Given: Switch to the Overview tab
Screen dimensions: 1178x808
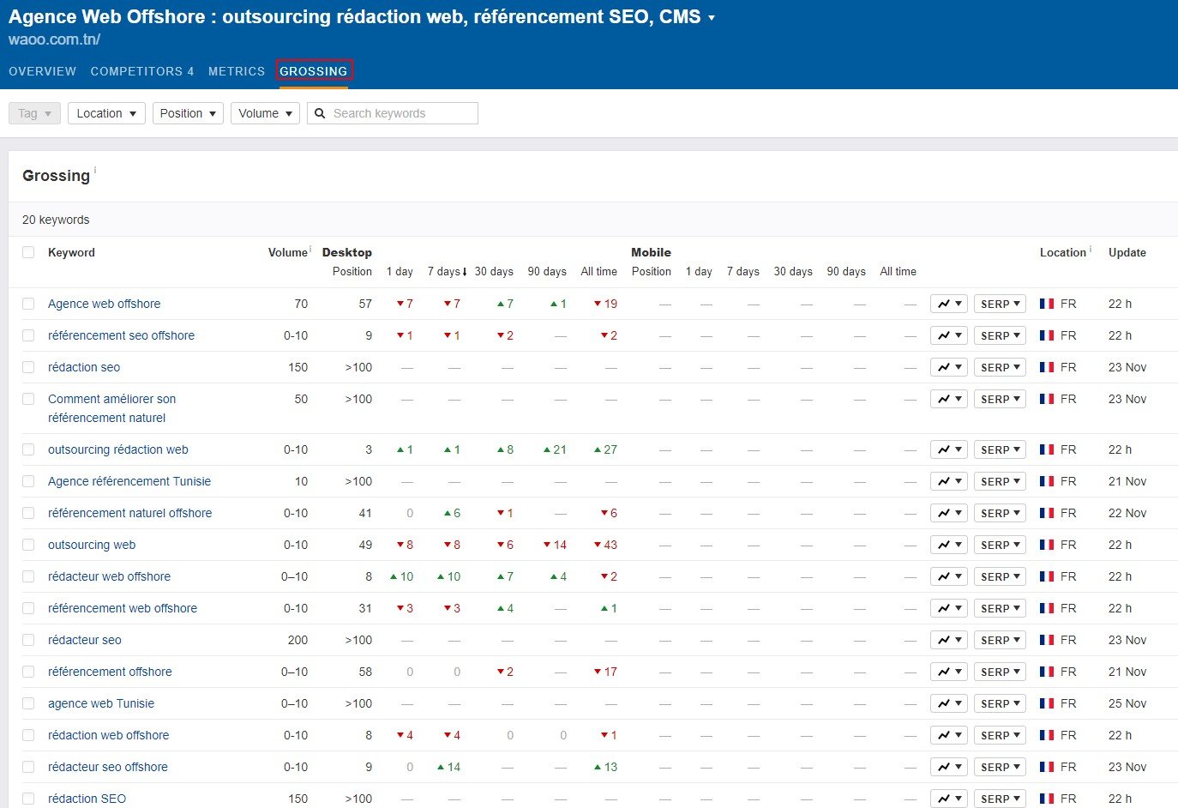Looking at the screenshot, I should (42, 71).
